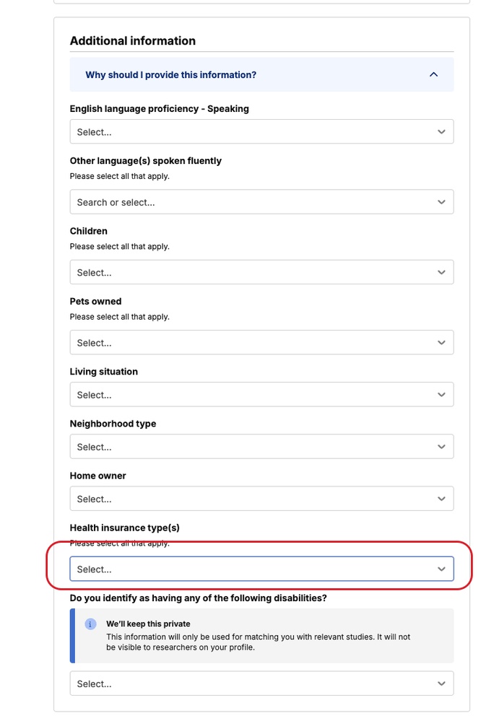Click the disabilities dropdown chevron arrow
This screenshot has height=721, width=486.
click(441, 683)
